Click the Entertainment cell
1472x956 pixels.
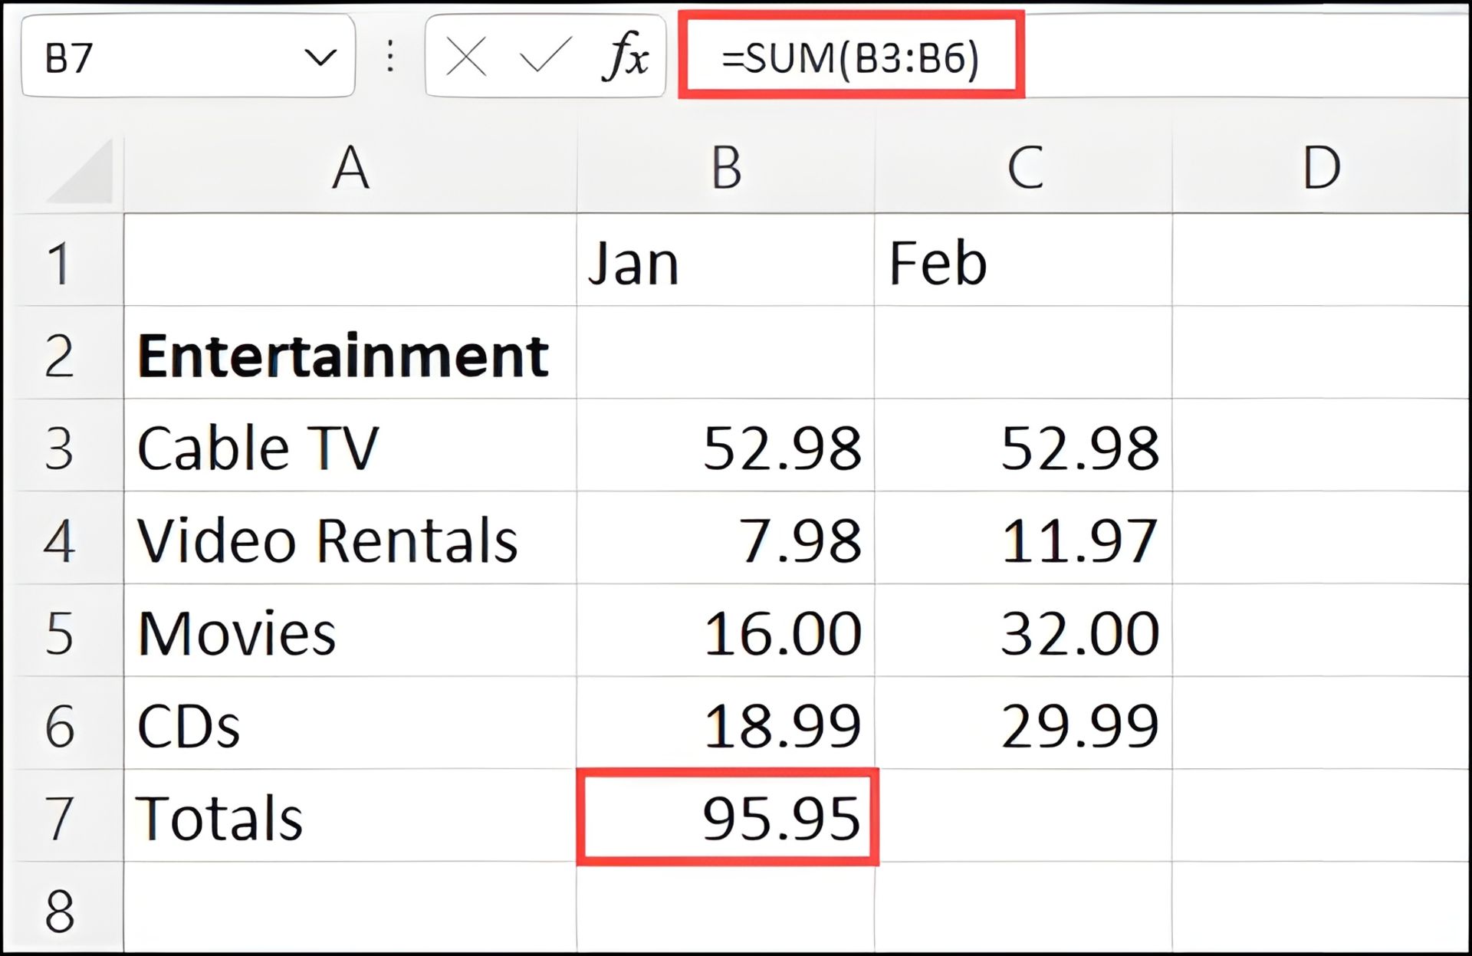(x=350, y=353)
